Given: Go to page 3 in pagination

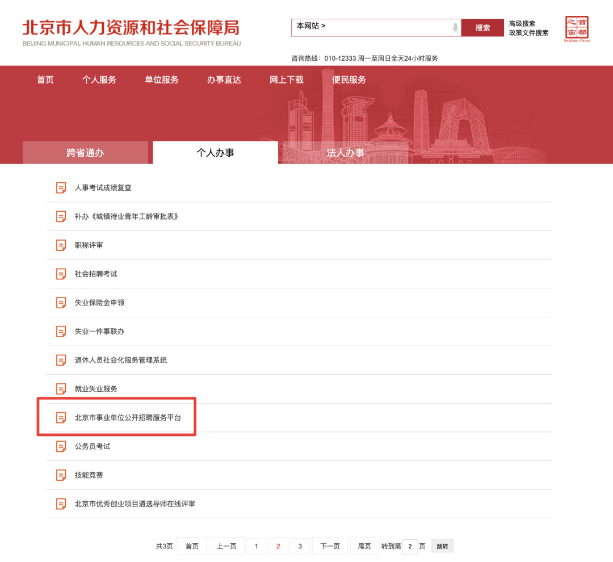Looking at the screenshot, I should (x=300, y=546).
